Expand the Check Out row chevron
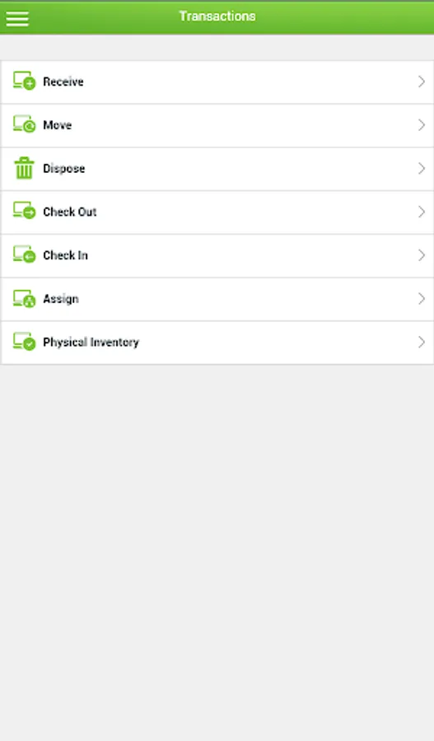Image resolution: width=434 pixels, height=741 pixels. pyautogui.click(x=422, y=212)
